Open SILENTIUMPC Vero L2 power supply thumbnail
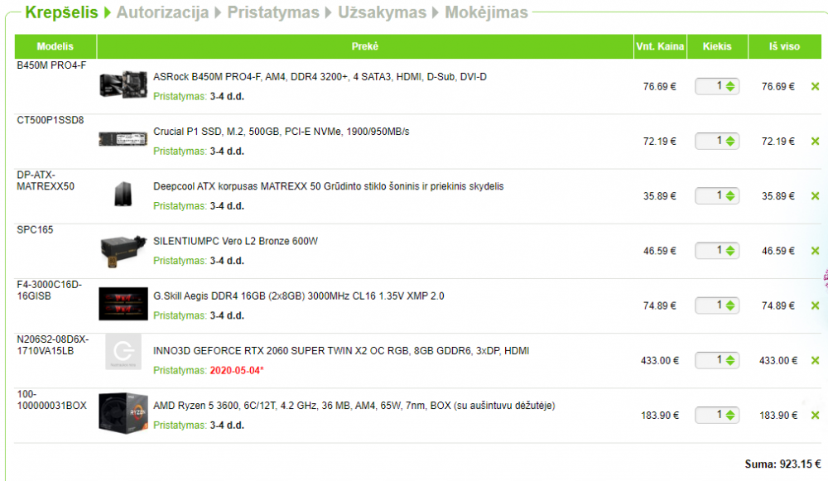Image resolution: width=828 pixels, height=481 pixels. click(x=123, y=251)
